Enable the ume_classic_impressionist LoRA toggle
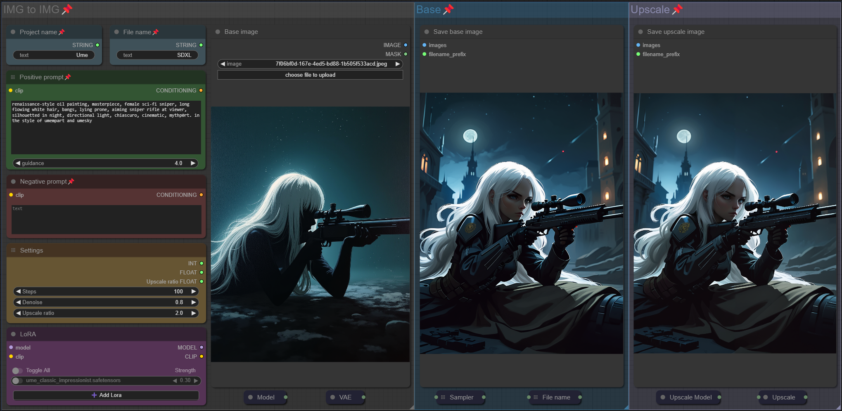Viewport: 842px width, 411px height. point(17,380)
